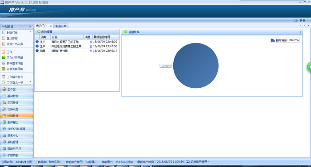Open 工作指示发布 calendar item
311x167 pixels.
15,77
